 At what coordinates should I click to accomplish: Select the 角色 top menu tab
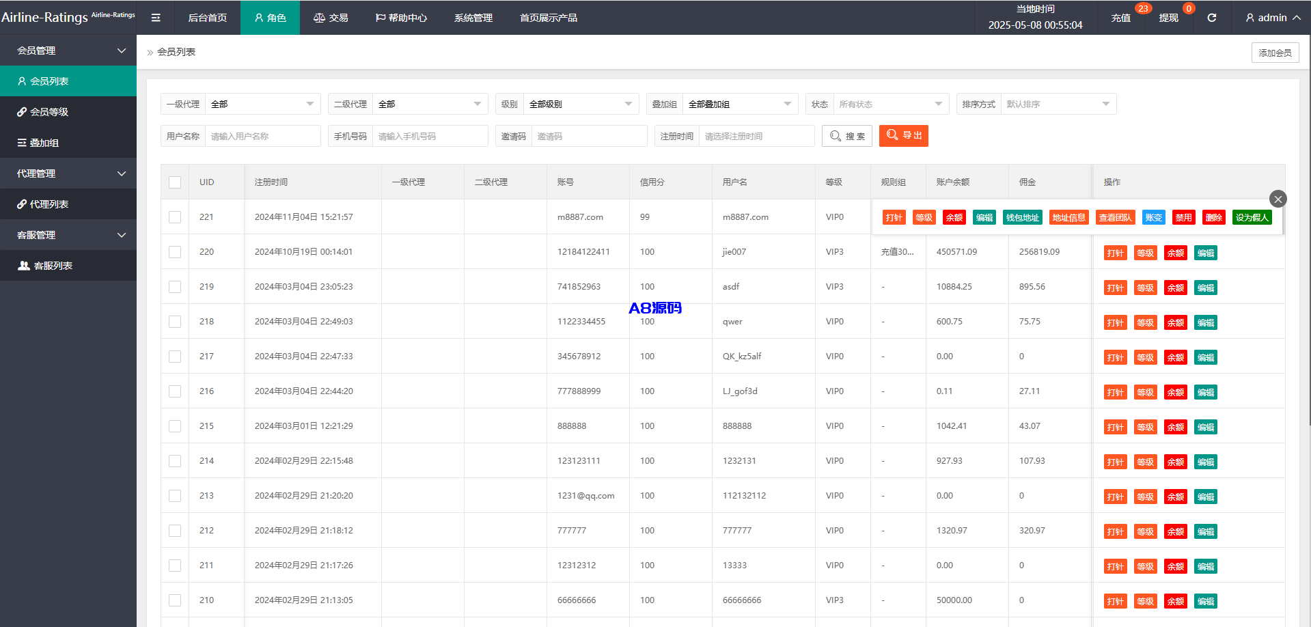pyautogui.click(x=270, y=18)
